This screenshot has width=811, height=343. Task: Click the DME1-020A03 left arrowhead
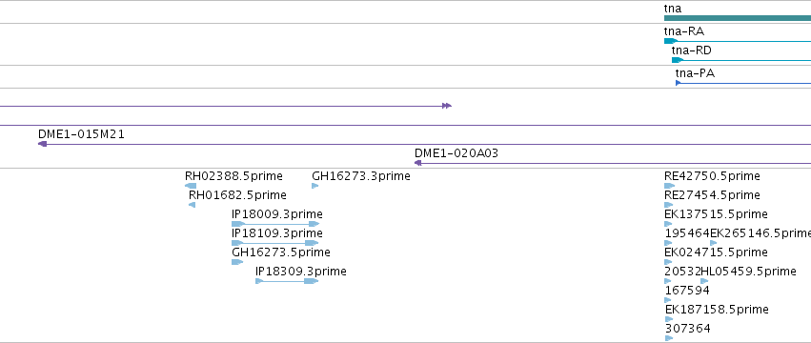[x=418, y=163]
